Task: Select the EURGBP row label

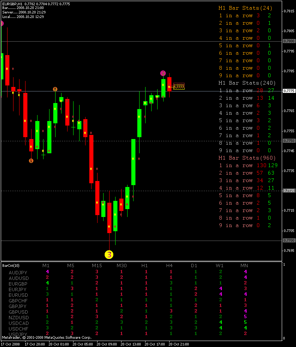Action: pos(18,284)
